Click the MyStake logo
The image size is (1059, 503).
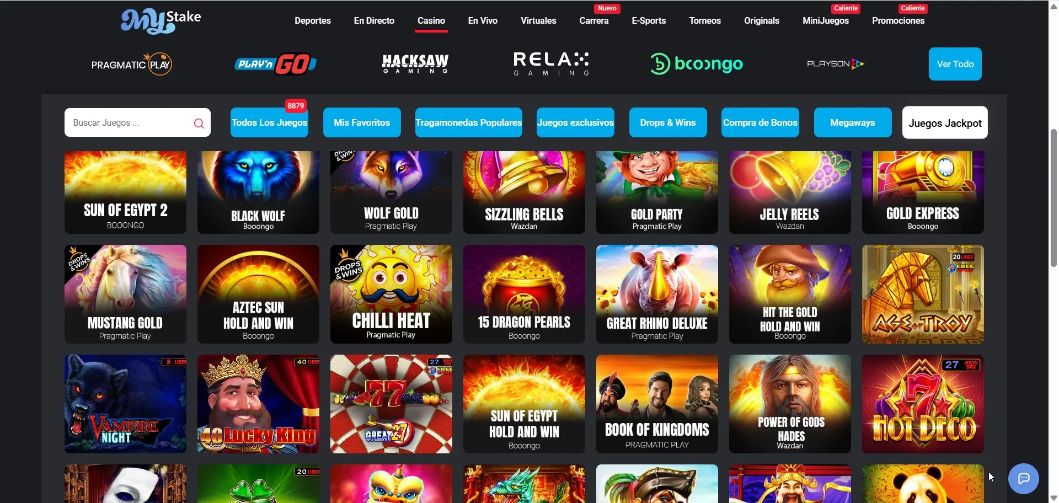tap(161, 22)
